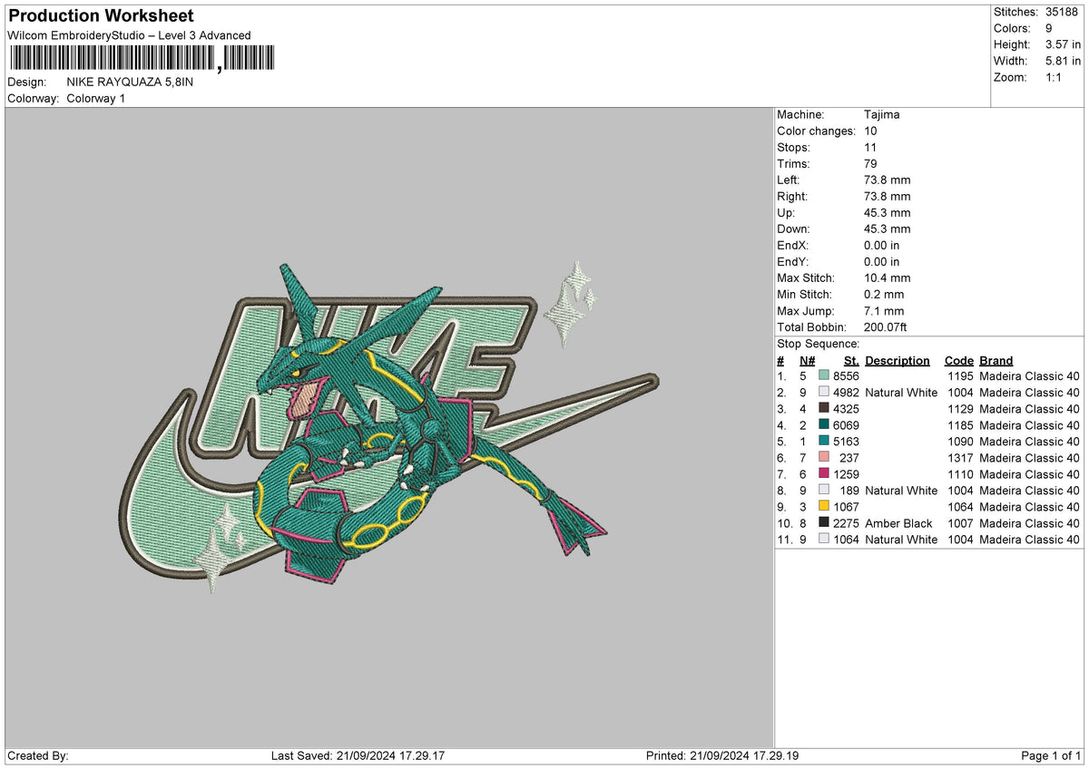Viewport: 1089px width, 769px height.
Task: Click the white swatch for stop 8 (189)
Action: pyautogui.click(x=823, y=491)
